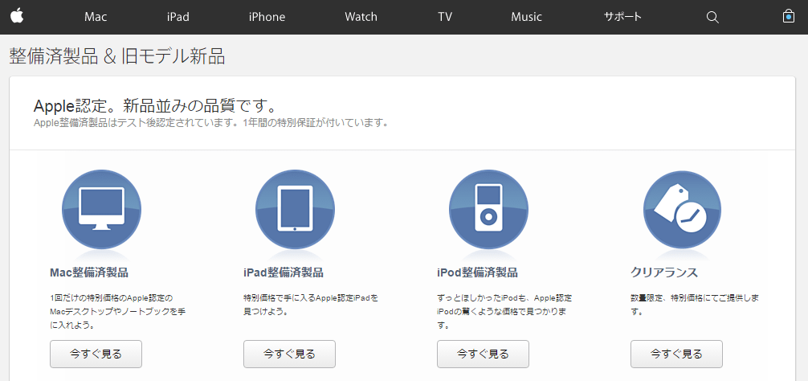Open the iPad navigation menu item
The image size is (808, 381).
(178, 17)
